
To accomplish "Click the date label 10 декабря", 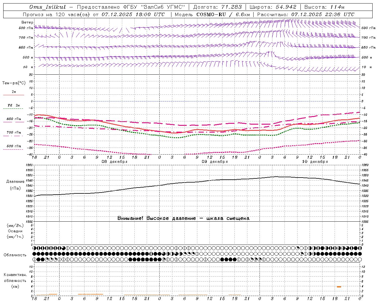I will (x=315, y=162).
